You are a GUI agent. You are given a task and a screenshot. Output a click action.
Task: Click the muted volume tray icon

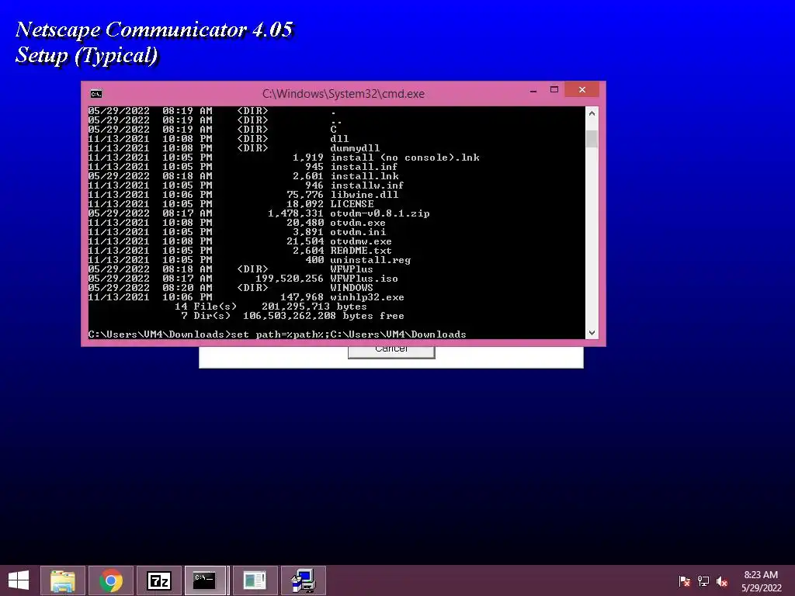pos(722,580)
